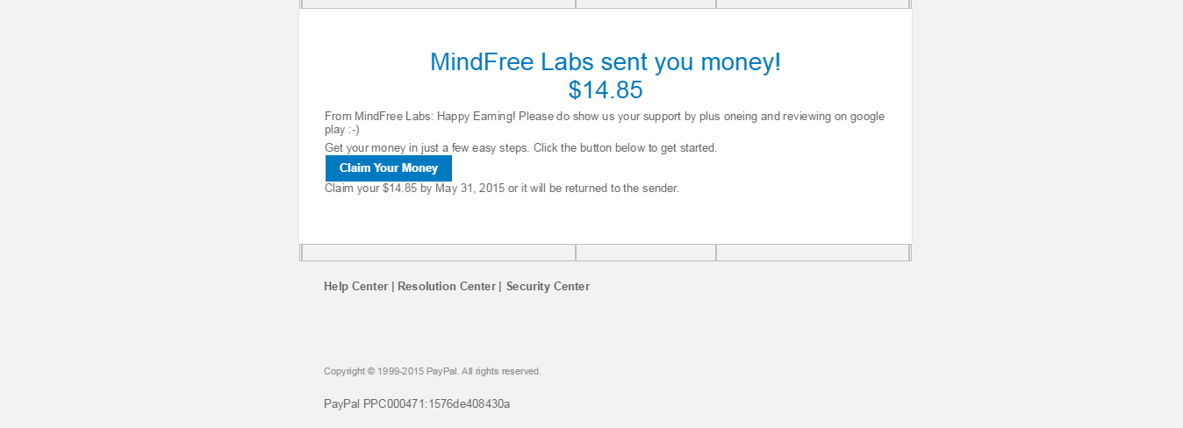This screenshot has width=1183, height=428.
Task: Open the Help Center link
Action: point(355,287)
